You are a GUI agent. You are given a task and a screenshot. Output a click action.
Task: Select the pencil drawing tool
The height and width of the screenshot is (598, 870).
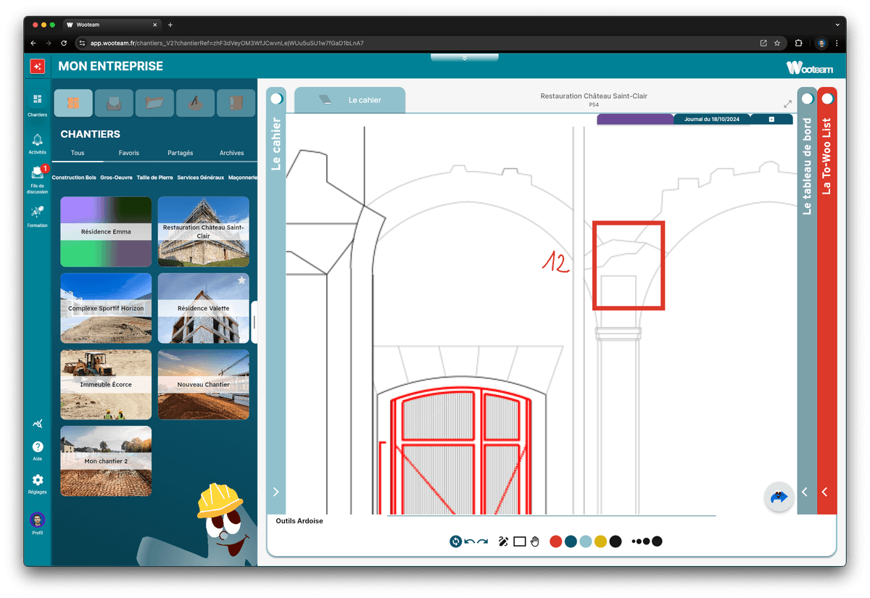coord(503,541)
